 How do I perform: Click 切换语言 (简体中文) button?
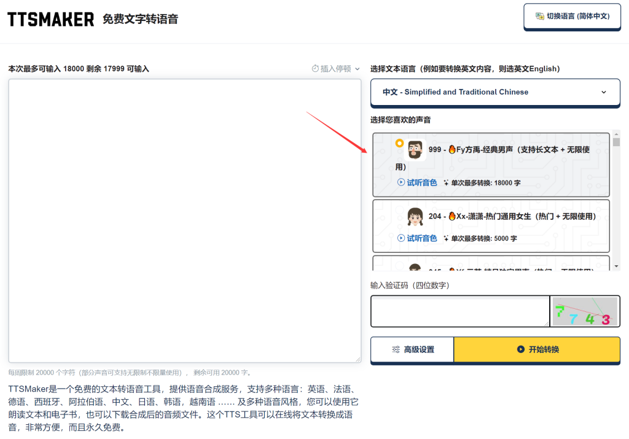tap(572, 17)
